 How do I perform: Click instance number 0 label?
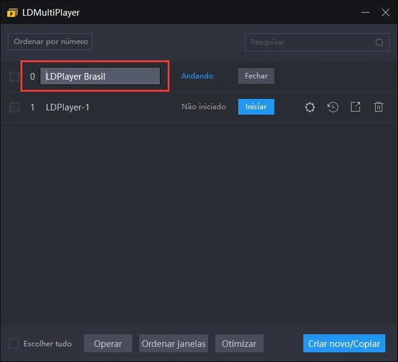click(x=33, y=77)
